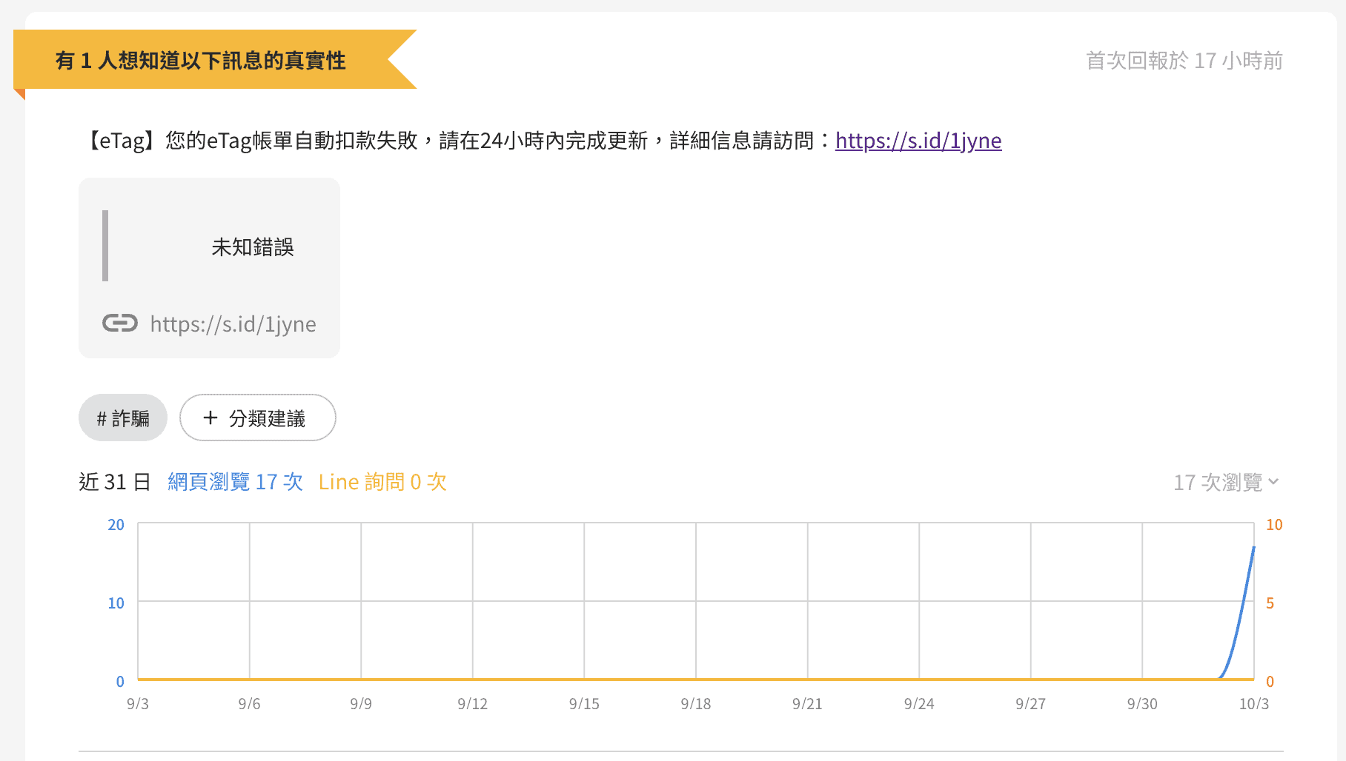Click the 近 31 日 chart label
The image size is (1346, 761).
pos(115,482)
